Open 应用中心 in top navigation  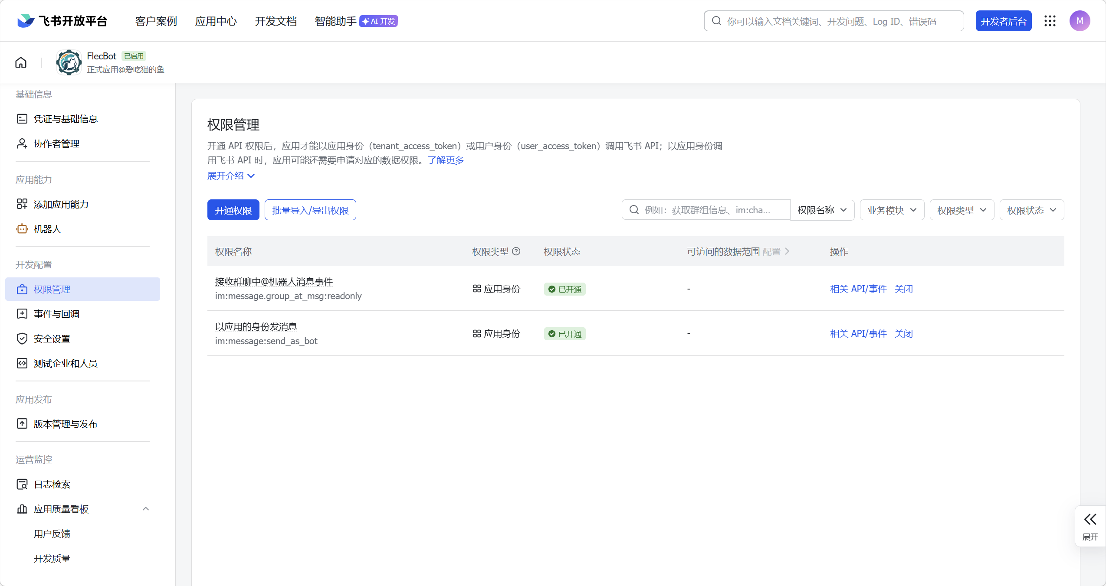coord(216,21)
